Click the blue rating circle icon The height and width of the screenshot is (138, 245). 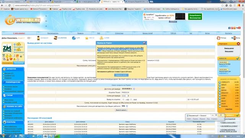click(74, 38)
